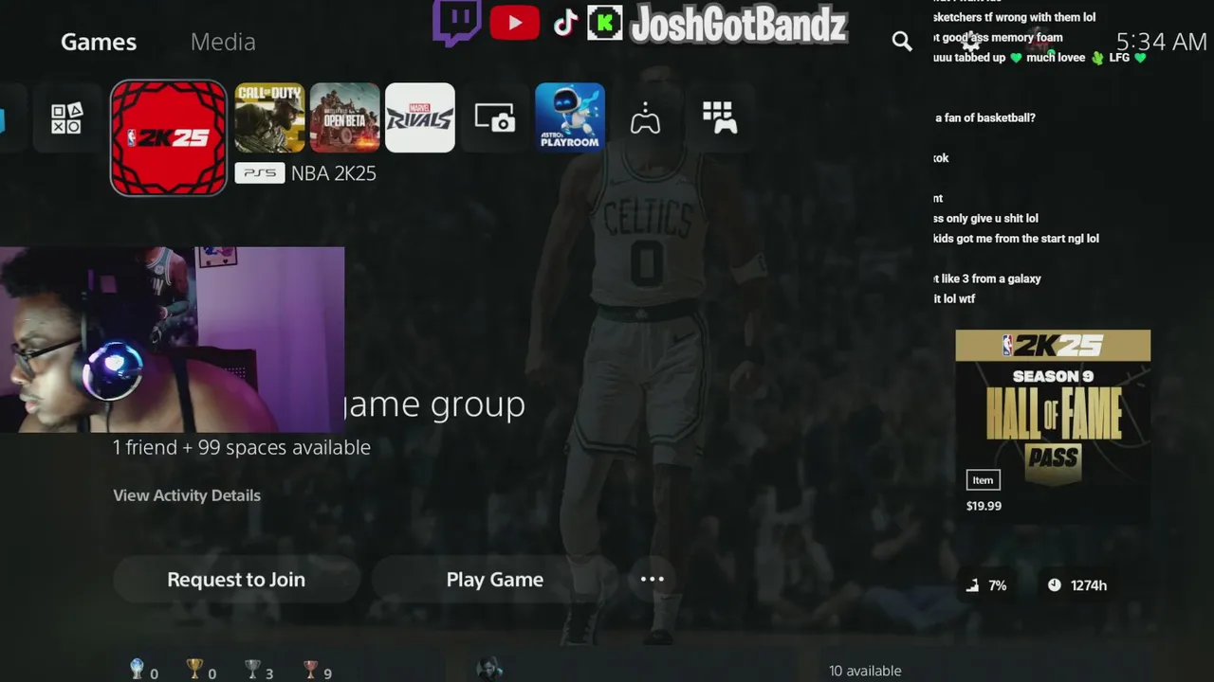Open the Media Gallery camera tile
1214x682 pixels.
pos(494,118)
